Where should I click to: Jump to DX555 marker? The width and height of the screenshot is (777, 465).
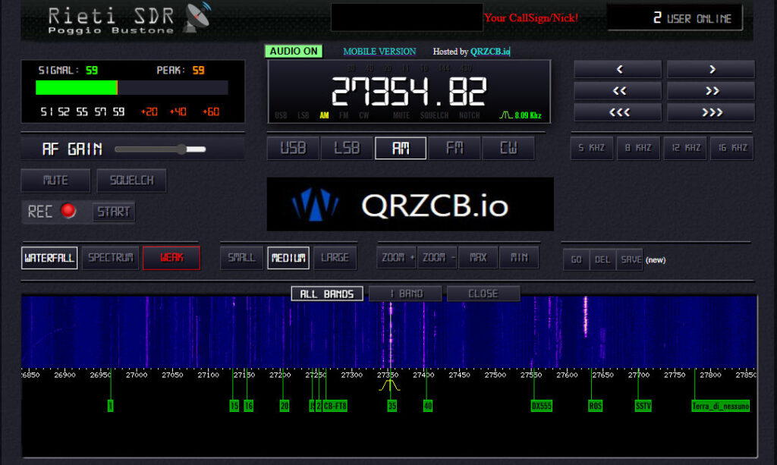point(542,406)
